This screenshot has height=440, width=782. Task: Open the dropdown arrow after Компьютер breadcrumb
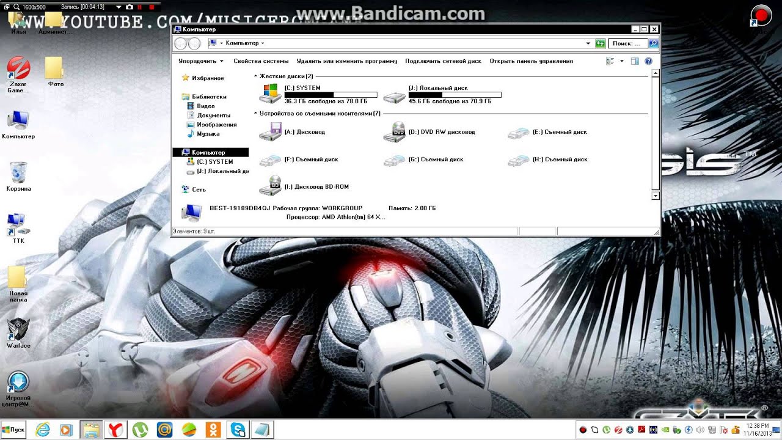click(263, 43)
